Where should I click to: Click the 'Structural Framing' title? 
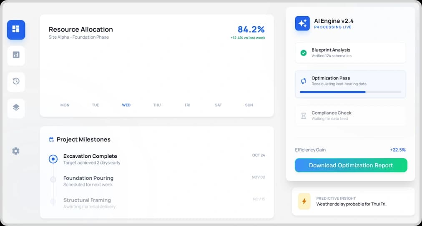[87, 200]
